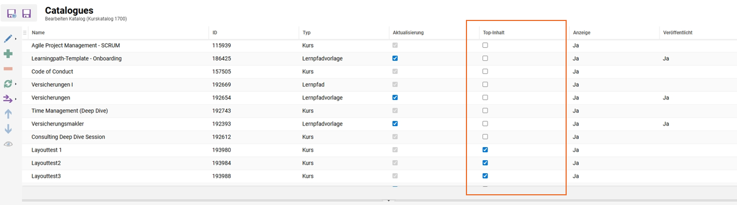
Task: Sort by the Typ column header
Action: (x=306, y=33)
